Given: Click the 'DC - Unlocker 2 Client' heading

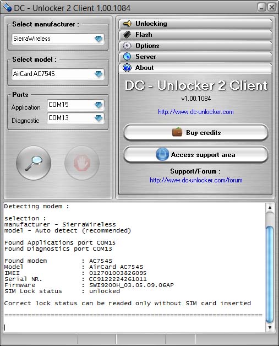Looking at the screenshot, I should pyautogui.click(x=196, y=85).
